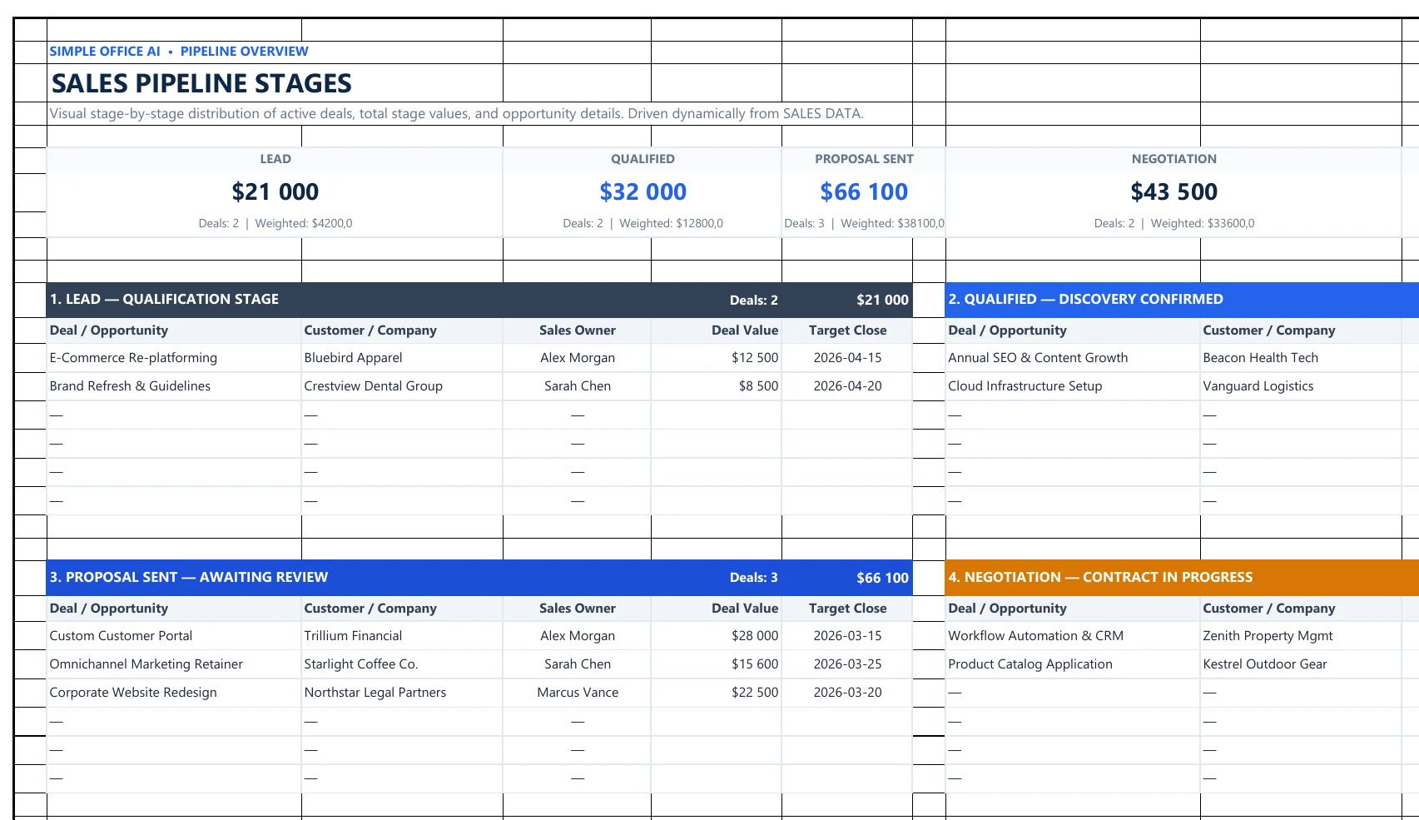Click the Marcus Vance sales owner cell
Viewport: 1419px width, 820px height.
[x=578, y=693]
